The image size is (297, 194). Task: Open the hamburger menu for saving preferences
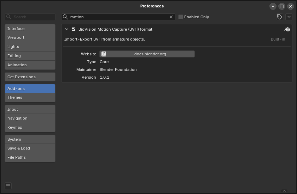(8, 186)
